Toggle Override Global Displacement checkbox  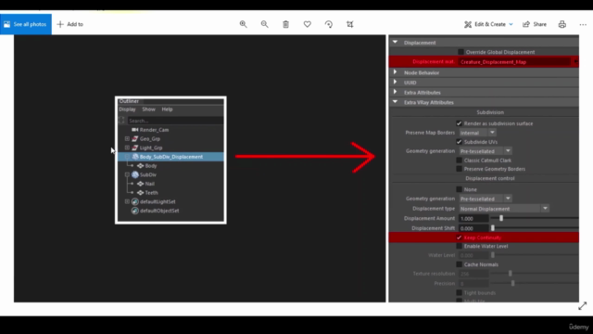click(461, 52)
